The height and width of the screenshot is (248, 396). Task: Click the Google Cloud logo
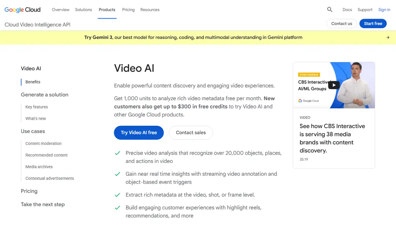point(22,10)
